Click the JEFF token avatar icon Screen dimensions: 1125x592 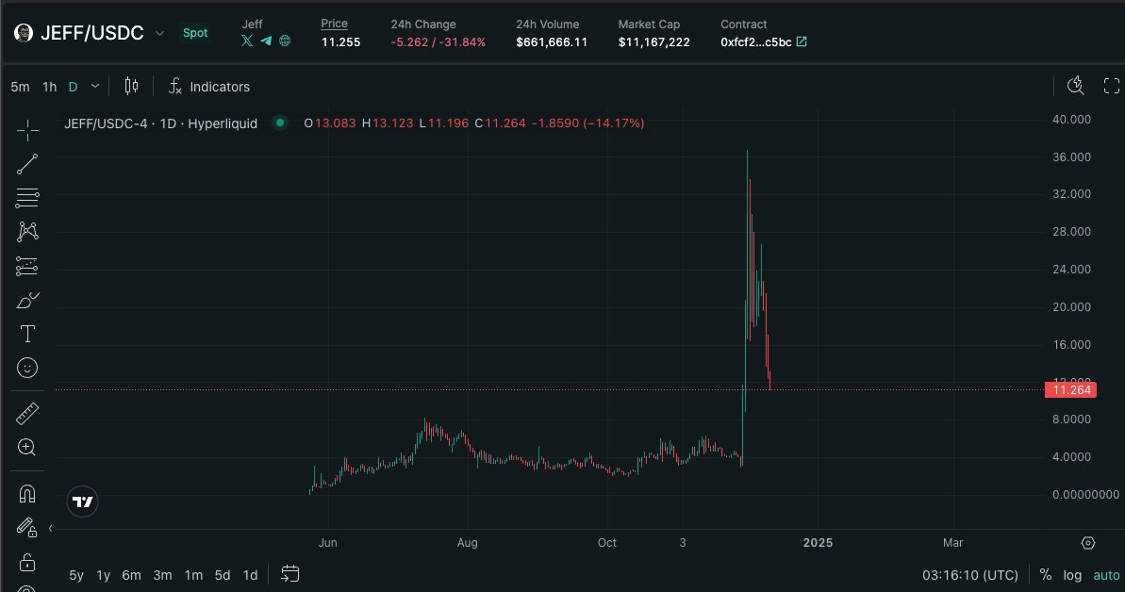pyautogui.click(x=23, y=33)
